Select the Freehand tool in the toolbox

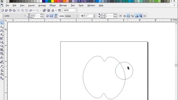(2, 34)
